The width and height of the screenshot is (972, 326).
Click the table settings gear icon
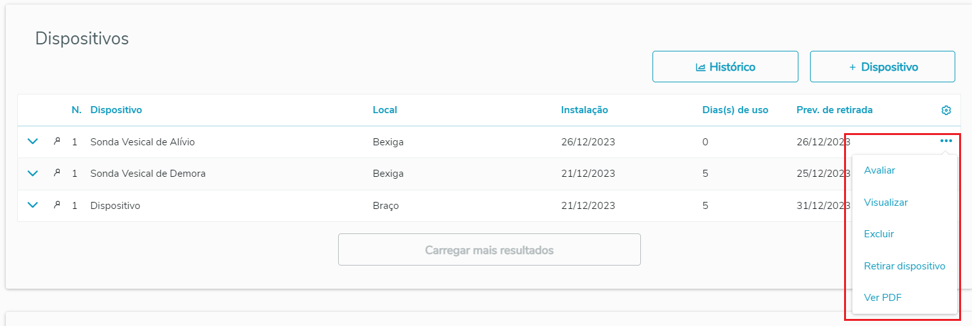(x=946, y=111)
